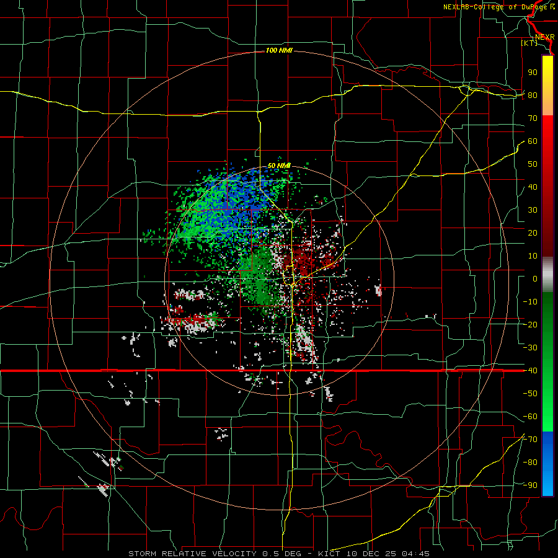
Task: Select the "-40" velocity value
Action: point(530,371)
